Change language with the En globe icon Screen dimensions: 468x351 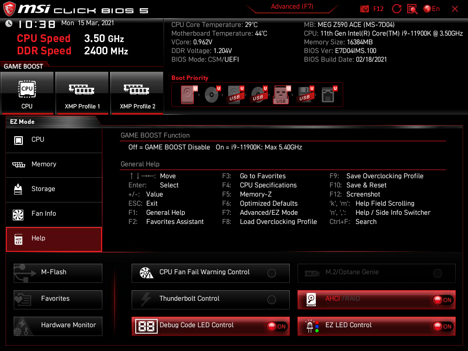[431, 9]
